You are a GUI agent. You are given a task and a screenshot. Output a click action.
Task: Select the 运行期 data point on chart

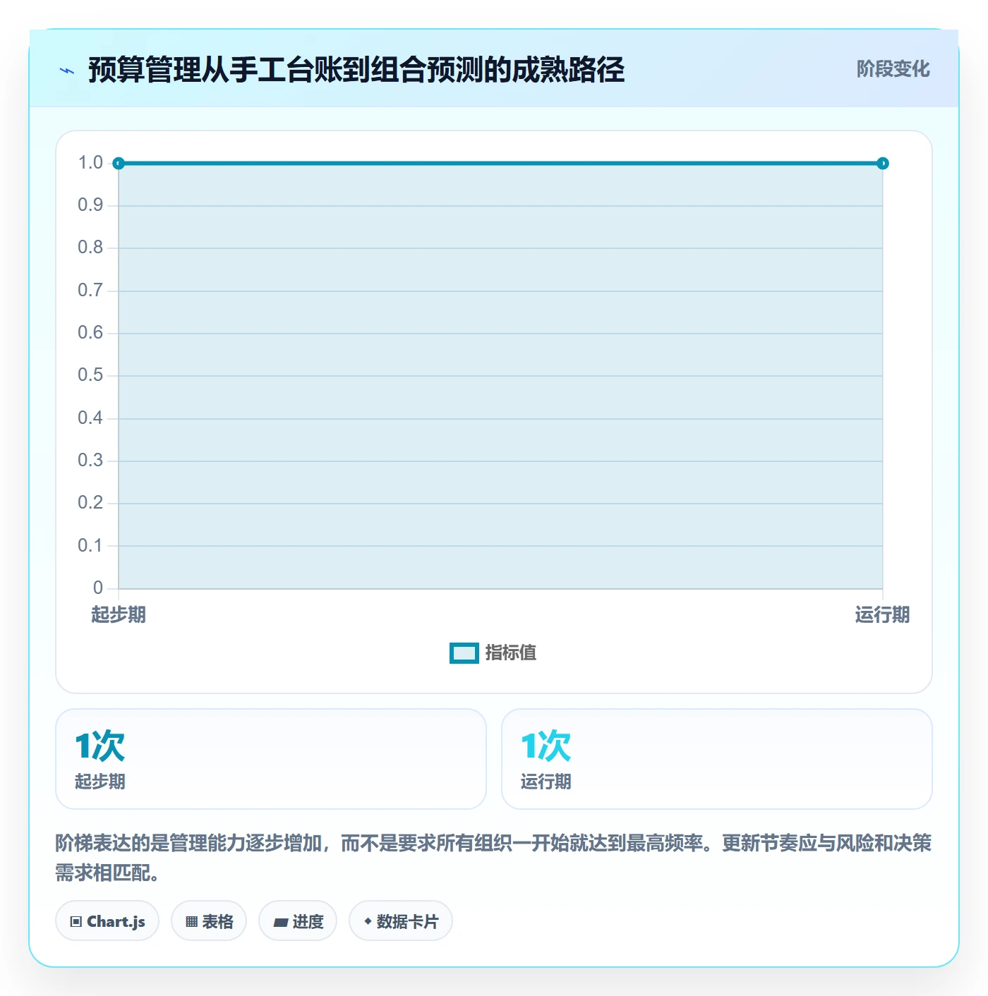point(882,164)
